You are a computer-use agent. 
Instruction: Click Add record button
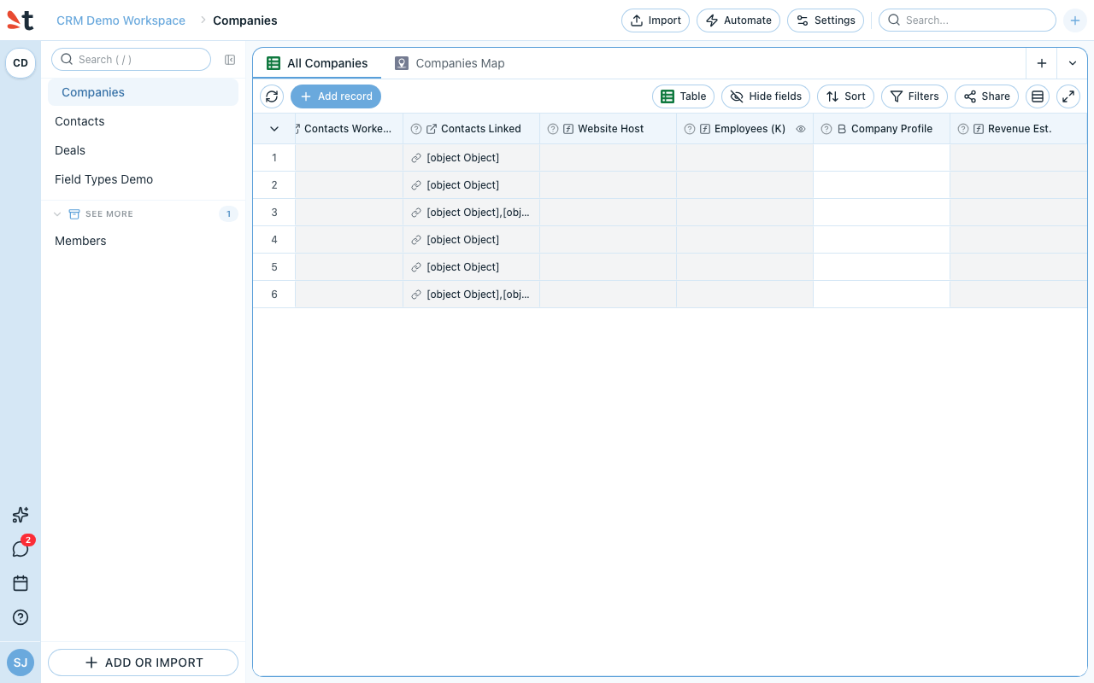click(x=336, y=96)
